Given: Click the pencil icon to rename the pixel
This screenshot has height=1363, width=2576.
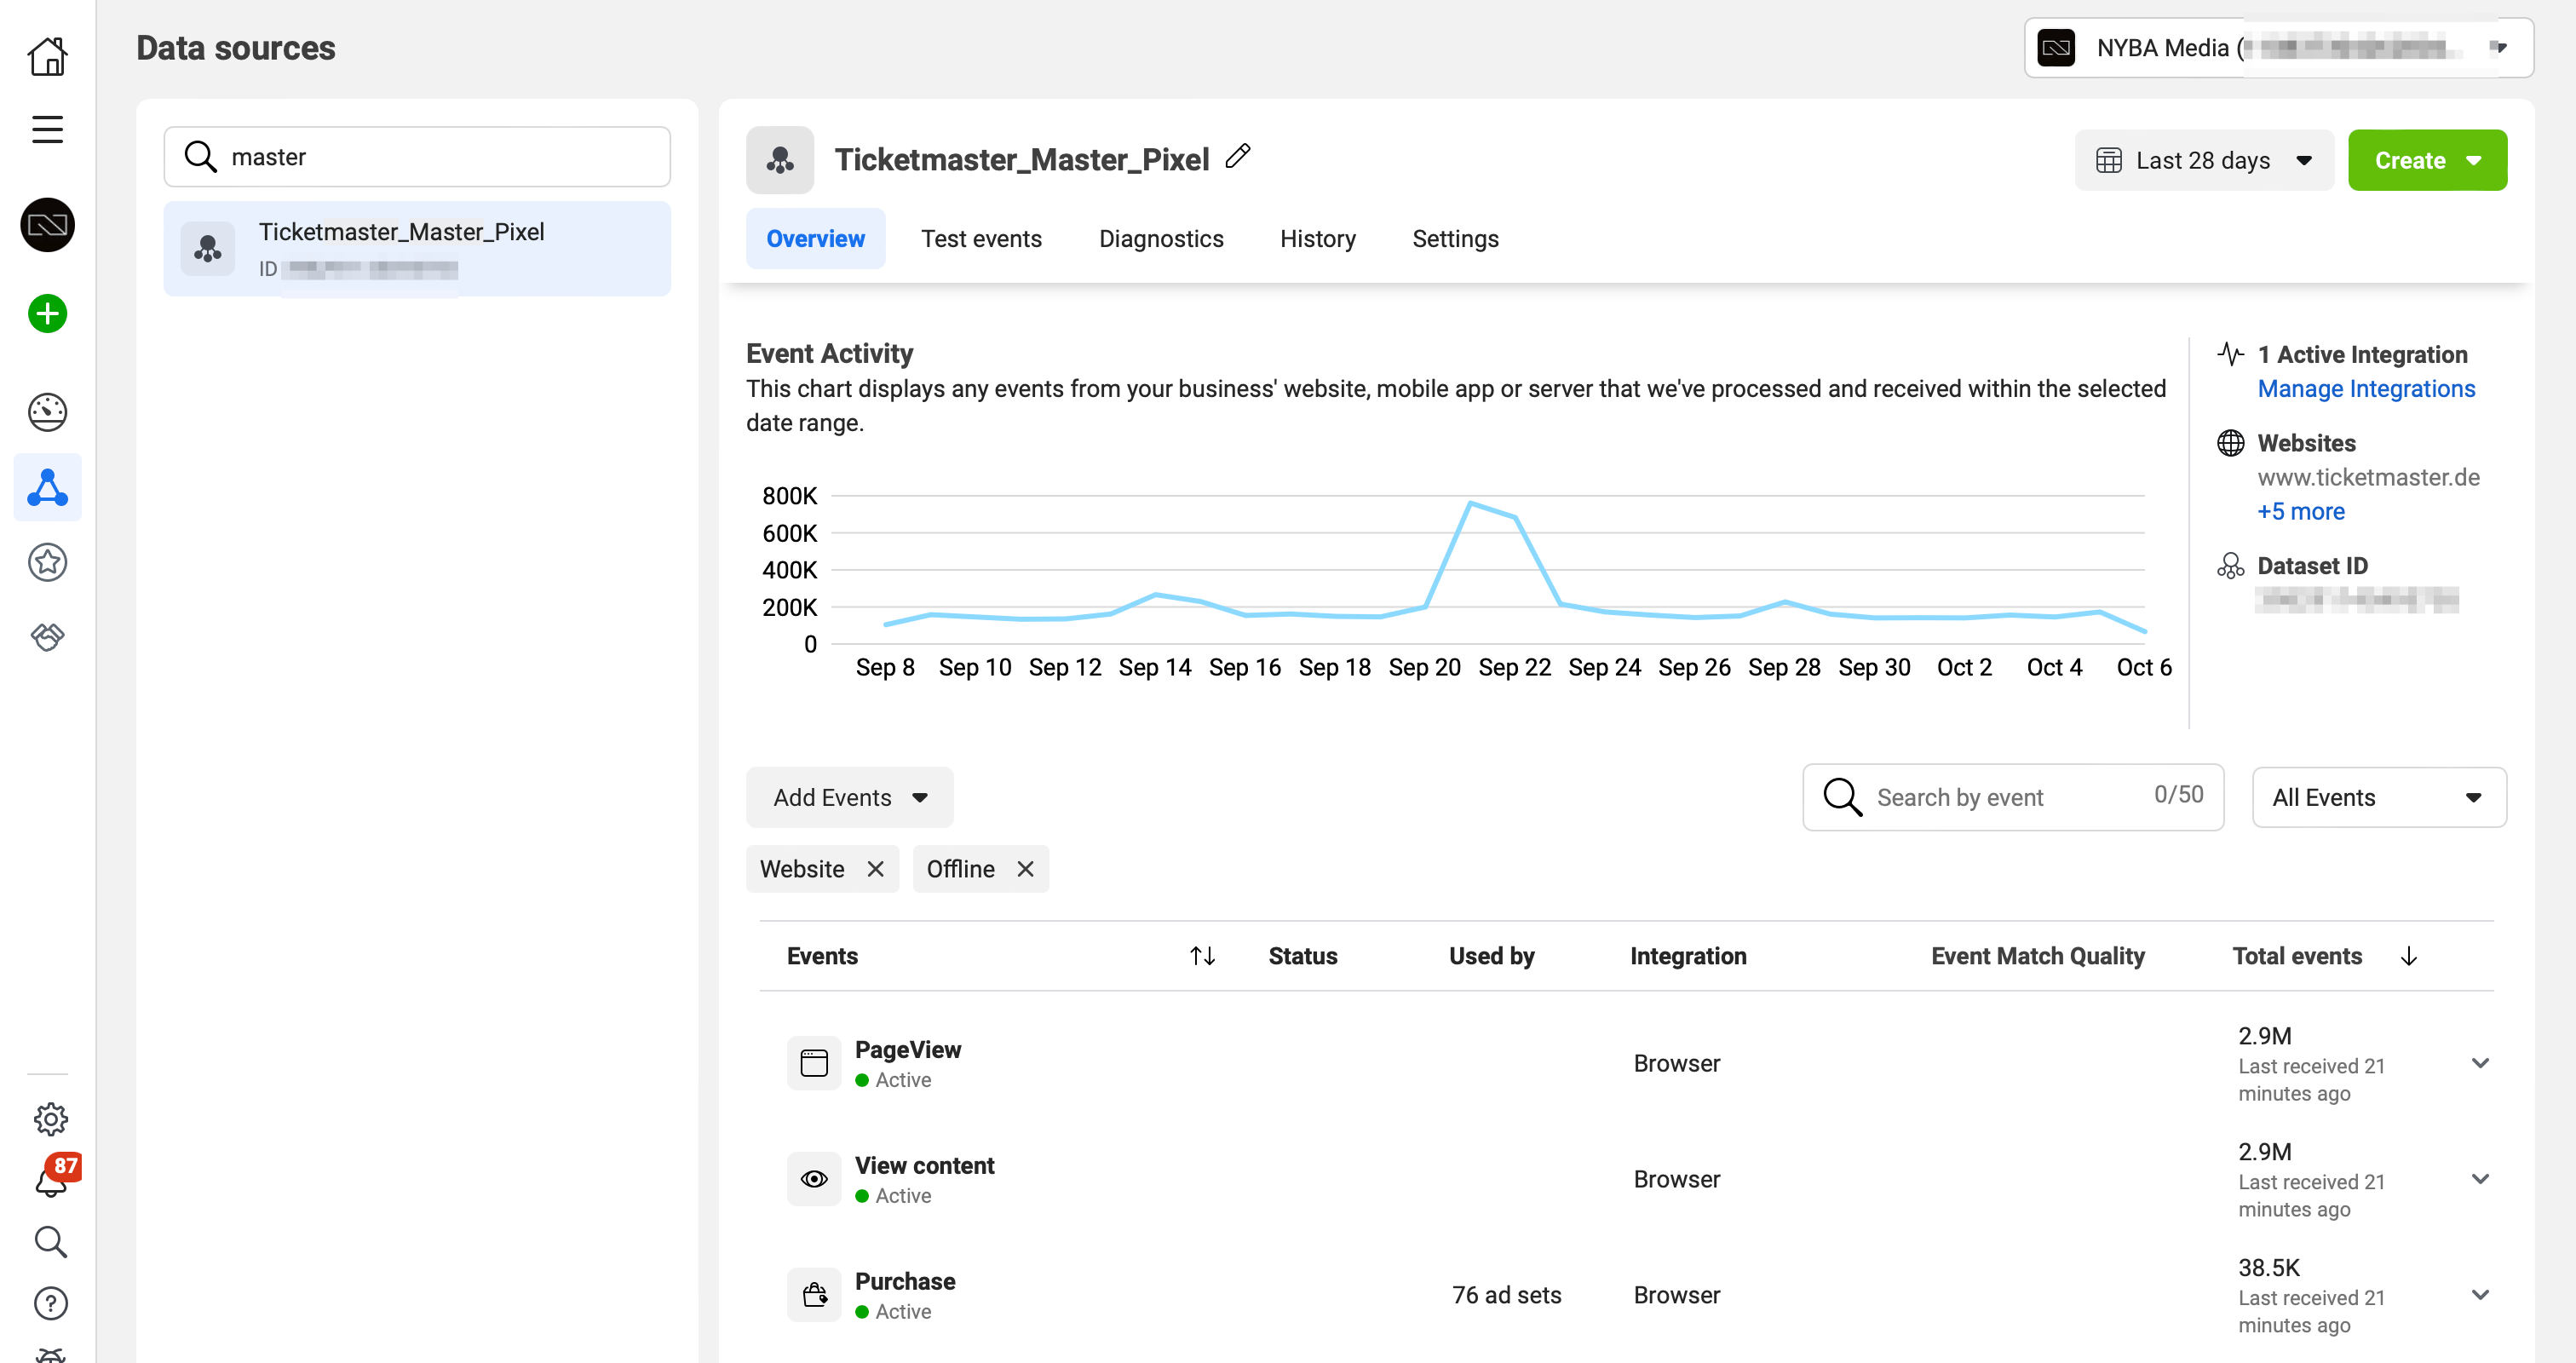Looking at the screenshot, I should [x=1238, y=156].
